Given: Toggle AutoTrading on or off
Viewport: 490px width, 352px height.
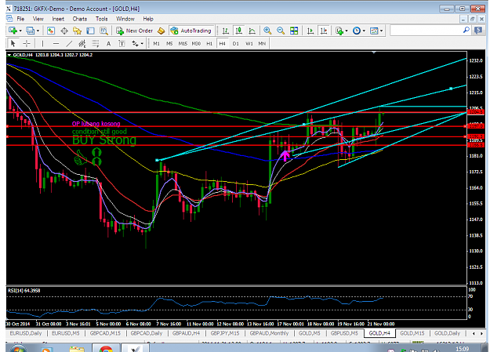Looking at the screenshot, I should (191, 31).
